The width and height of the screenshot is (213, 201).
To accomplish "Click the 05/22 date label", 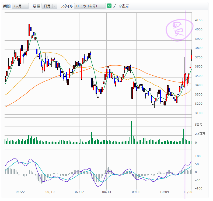I will (x=20, y=192).
